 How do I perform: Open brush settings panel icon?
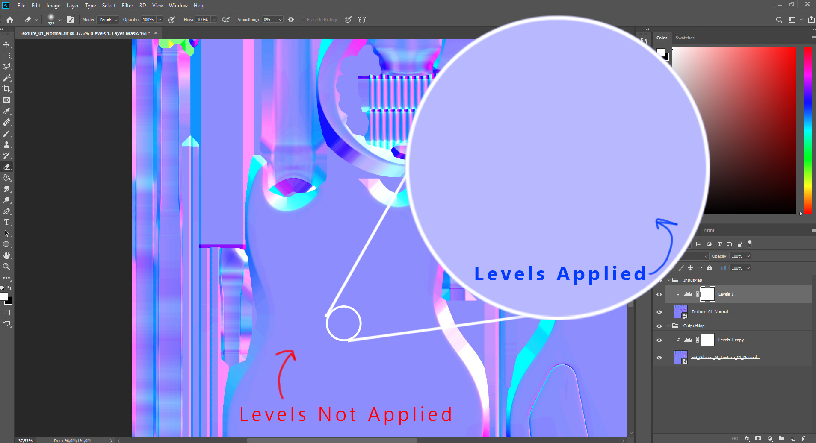tap(71, 20)
